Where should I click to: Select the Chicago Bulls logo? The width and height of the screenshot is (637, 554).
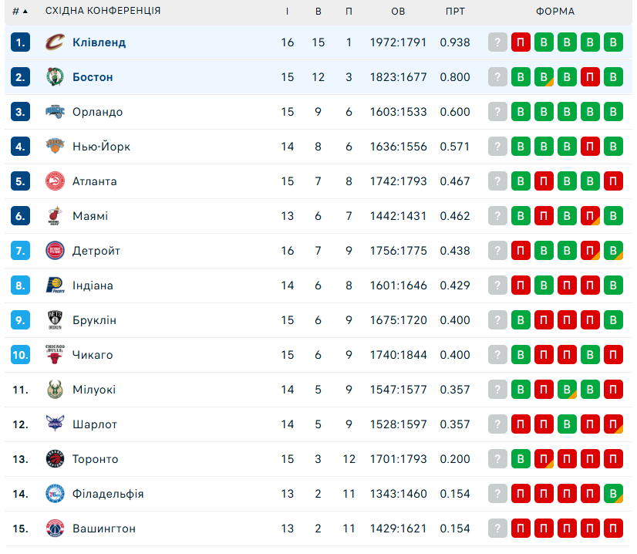click(x=55, y=354)
